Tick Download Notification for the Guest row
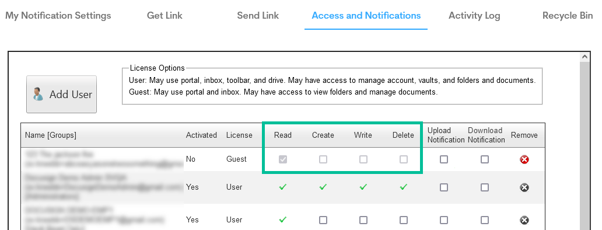 coord(485,159)
